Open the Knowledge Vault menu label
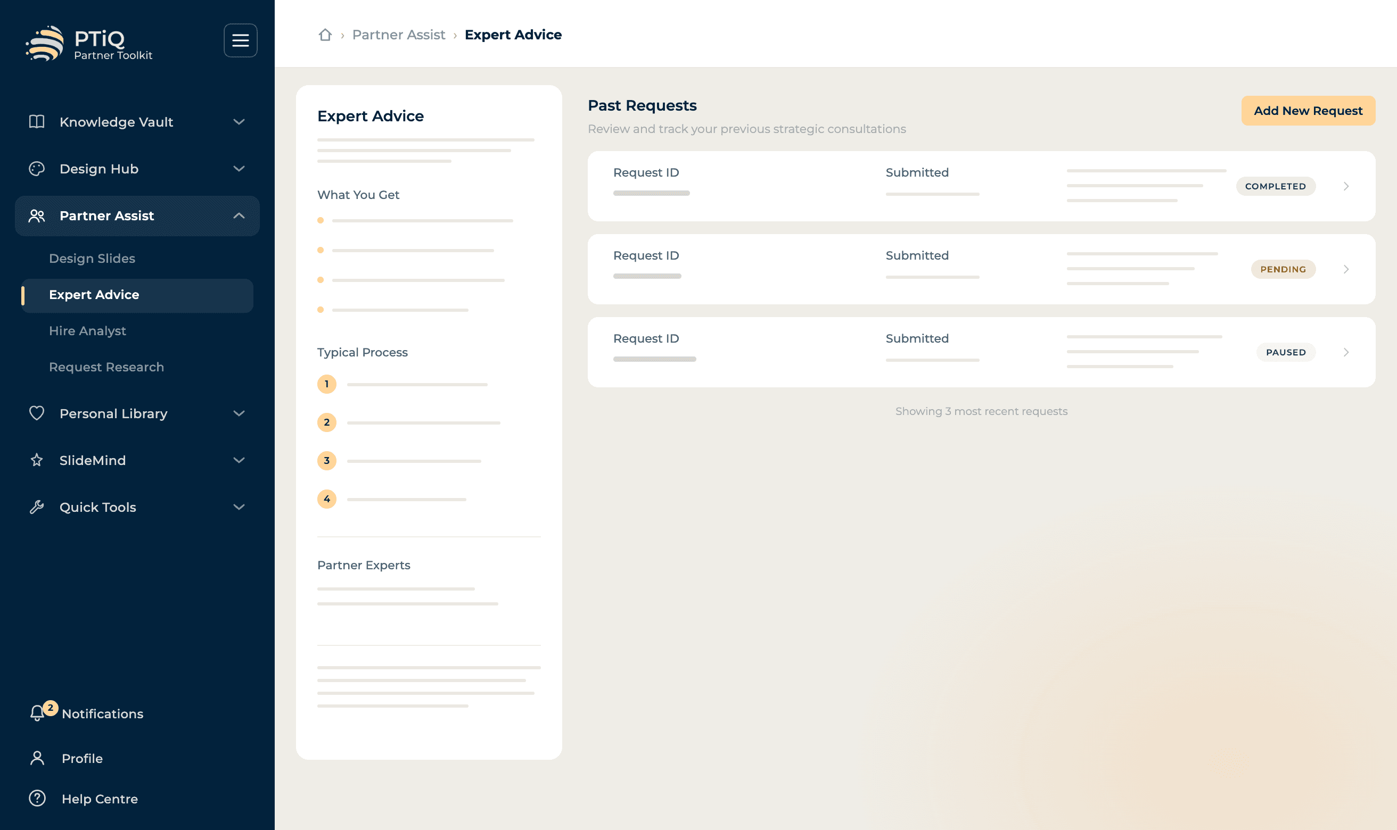This screenshot has height=830, width=1397. click(117, 122)
